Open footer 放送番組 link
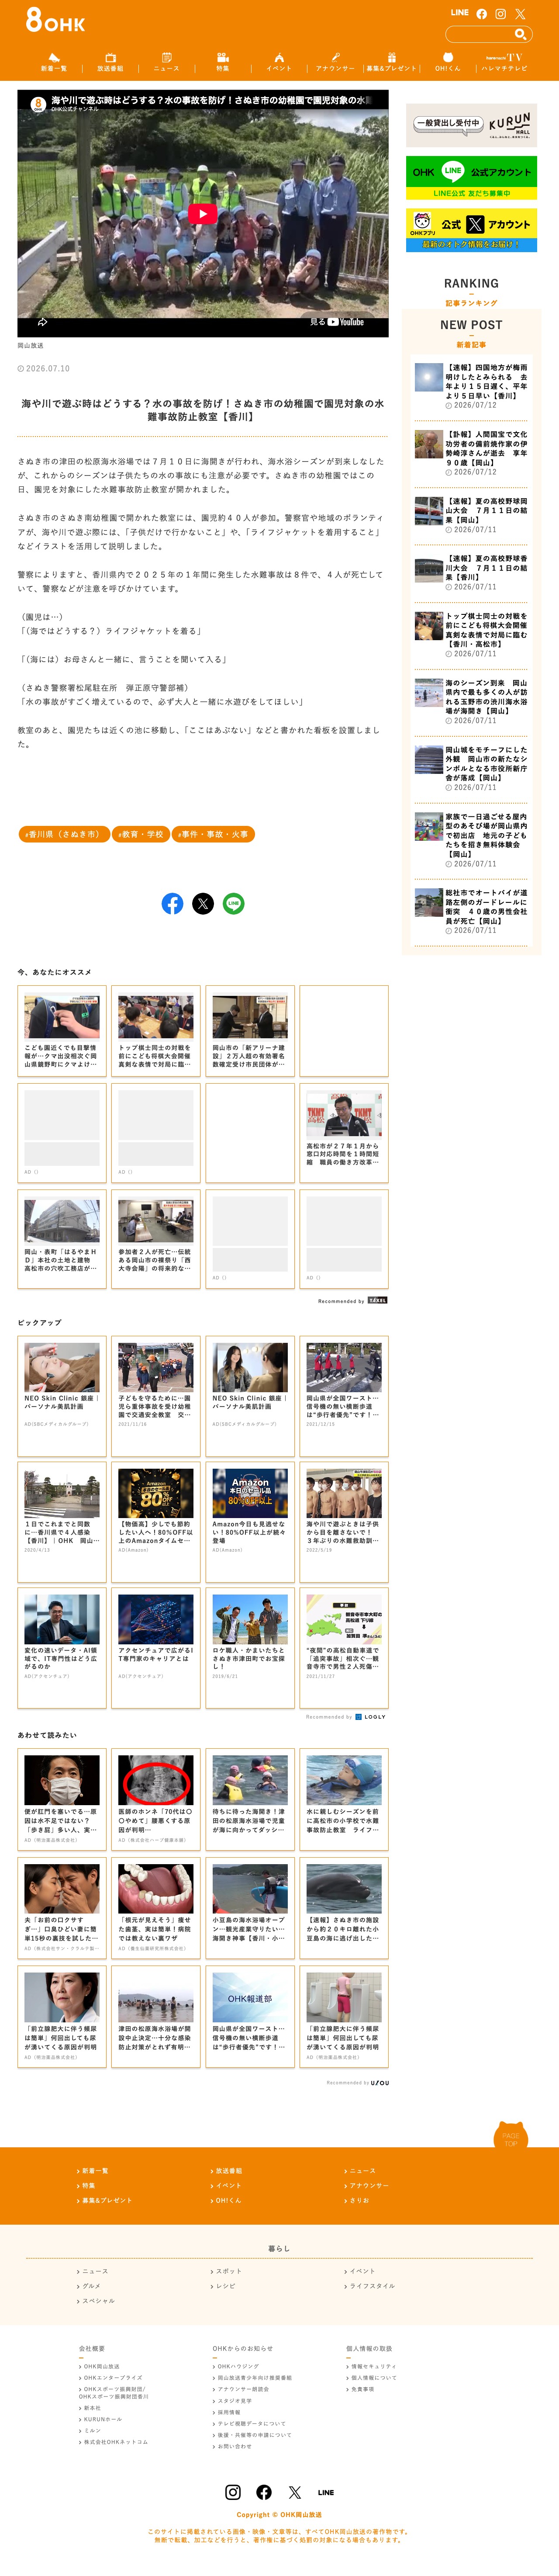This screenshot has height=2576, width=559. click(228, 2171)
